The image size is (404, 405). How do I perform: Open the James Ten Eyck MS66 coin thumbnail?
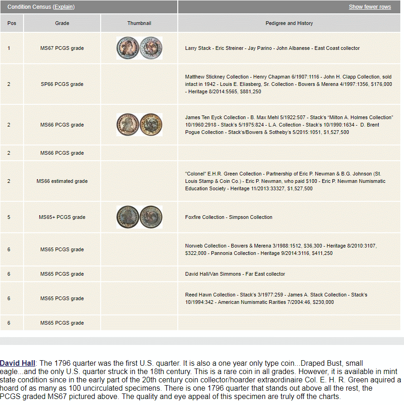[x=139, y=125]
